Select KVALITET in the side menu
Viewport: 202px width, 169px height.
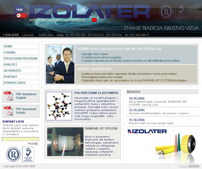pyautogui.click(x=21, y=65)
